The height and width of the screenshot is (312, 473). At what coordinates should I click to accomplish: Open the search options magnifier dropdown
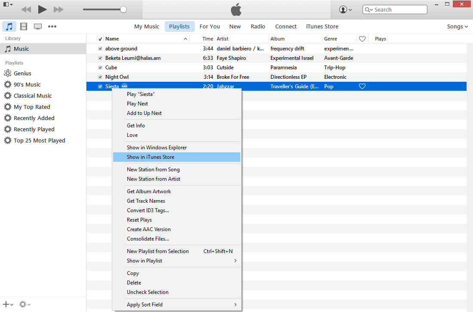(369, 9)
